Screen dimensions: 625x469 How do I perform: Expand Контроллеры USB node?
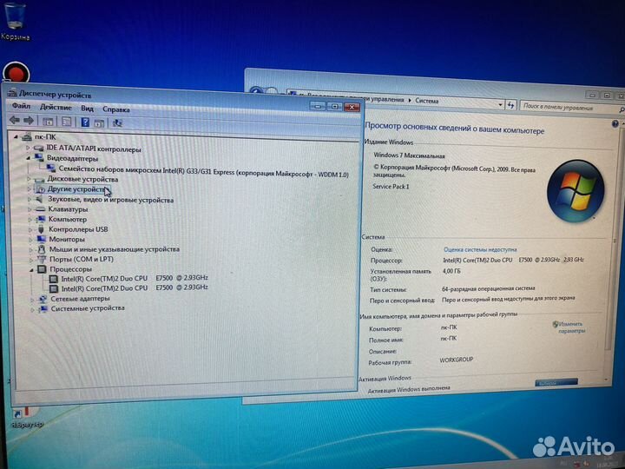[30, 229]
